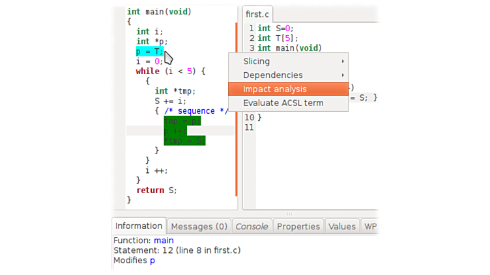
Task: Follow the blue main function link
Action: 164,240
